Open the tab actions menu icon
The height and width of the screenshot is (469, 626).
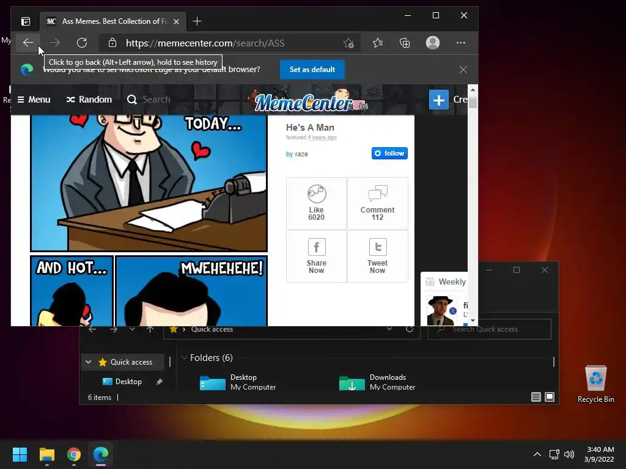26,21
